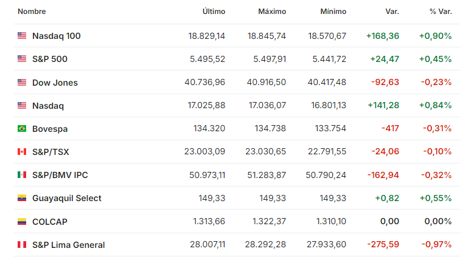Open the S&P 500 index page

50,59
